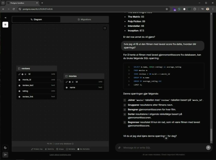The height and width of the screenshot is (160, 216).
Task: Select the movies table header
Action: click(x=84, y=76)
